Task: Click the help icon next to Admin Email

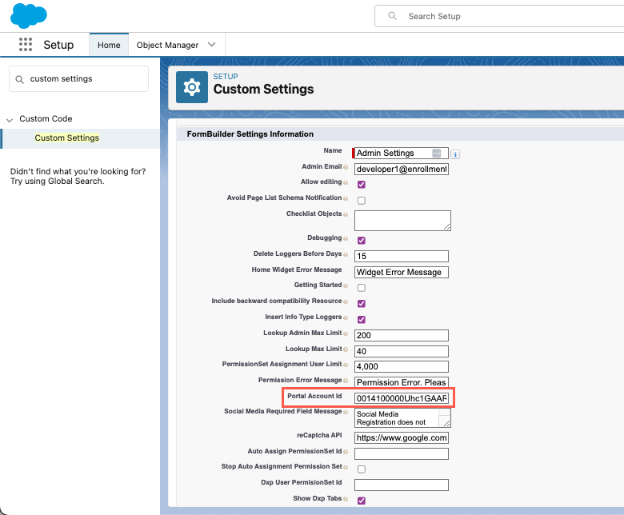Action: click(346, 167)
